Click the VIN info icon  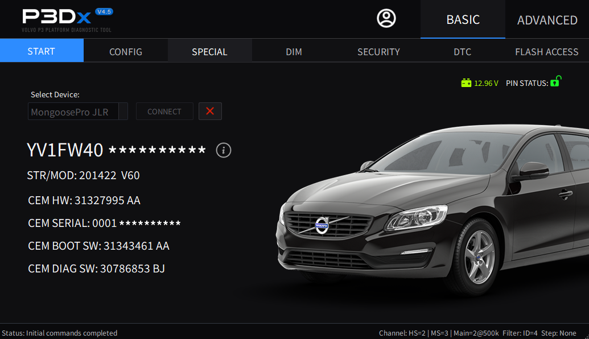(x=224, y=150)
